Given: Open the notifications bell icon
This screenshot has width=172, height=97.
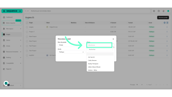Looking at the screenshot, I should point(163,11).
